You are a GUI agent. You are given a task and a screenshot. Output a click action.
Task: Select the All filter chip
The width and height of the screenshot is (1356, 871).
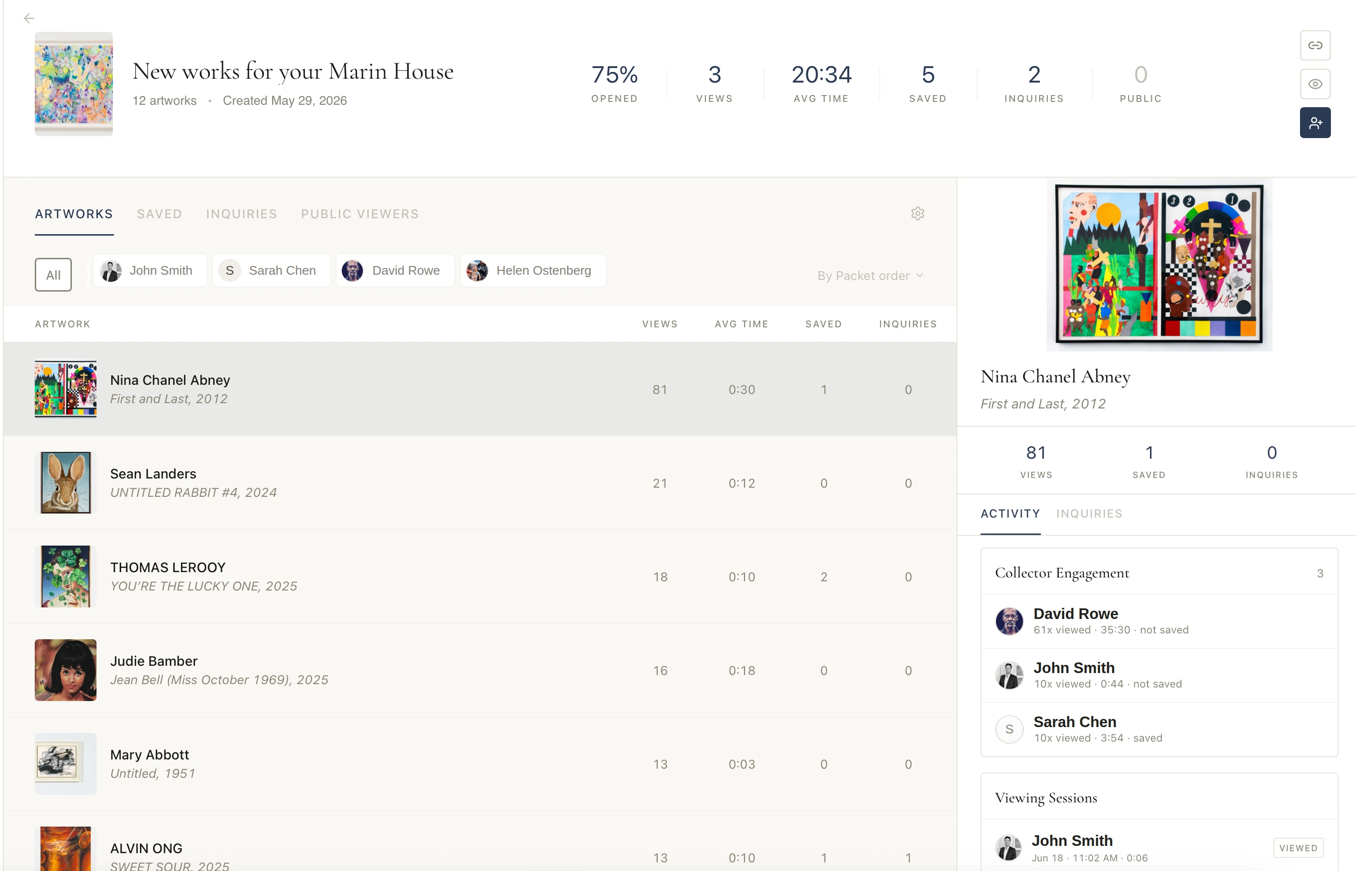[53, 275]
